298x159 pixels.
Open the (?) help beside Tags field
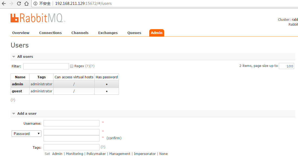(x=103, y=147)
